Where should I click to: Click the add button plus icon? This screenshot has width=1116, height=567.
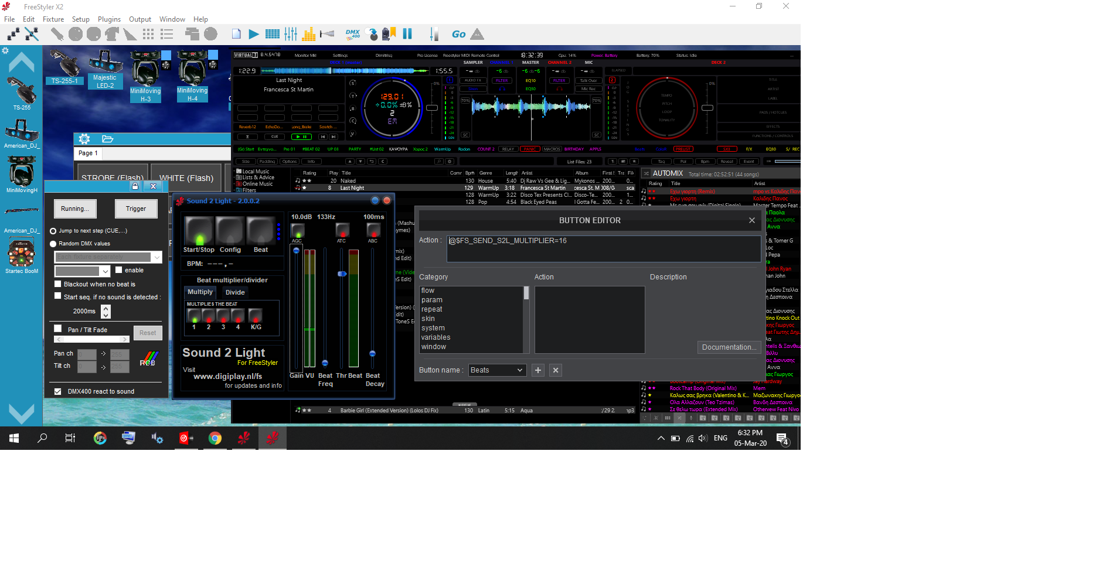click(538, 370)
